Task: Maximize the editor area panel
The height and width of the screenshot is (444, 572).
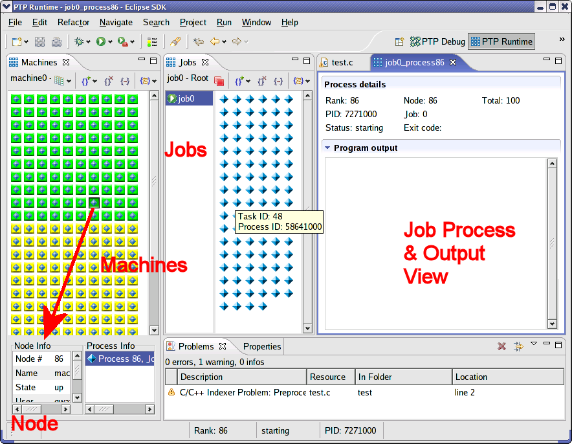Action: [x=558, y=61]
